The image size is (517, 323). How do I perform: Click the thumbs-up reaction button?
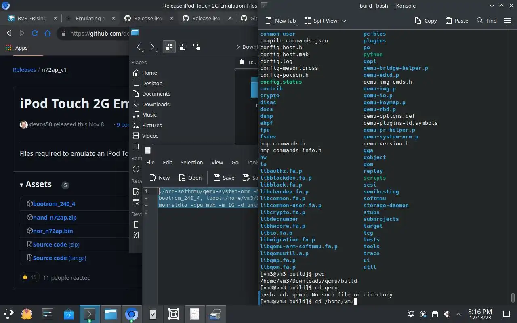pyautogui.click(x=29, y=277)
